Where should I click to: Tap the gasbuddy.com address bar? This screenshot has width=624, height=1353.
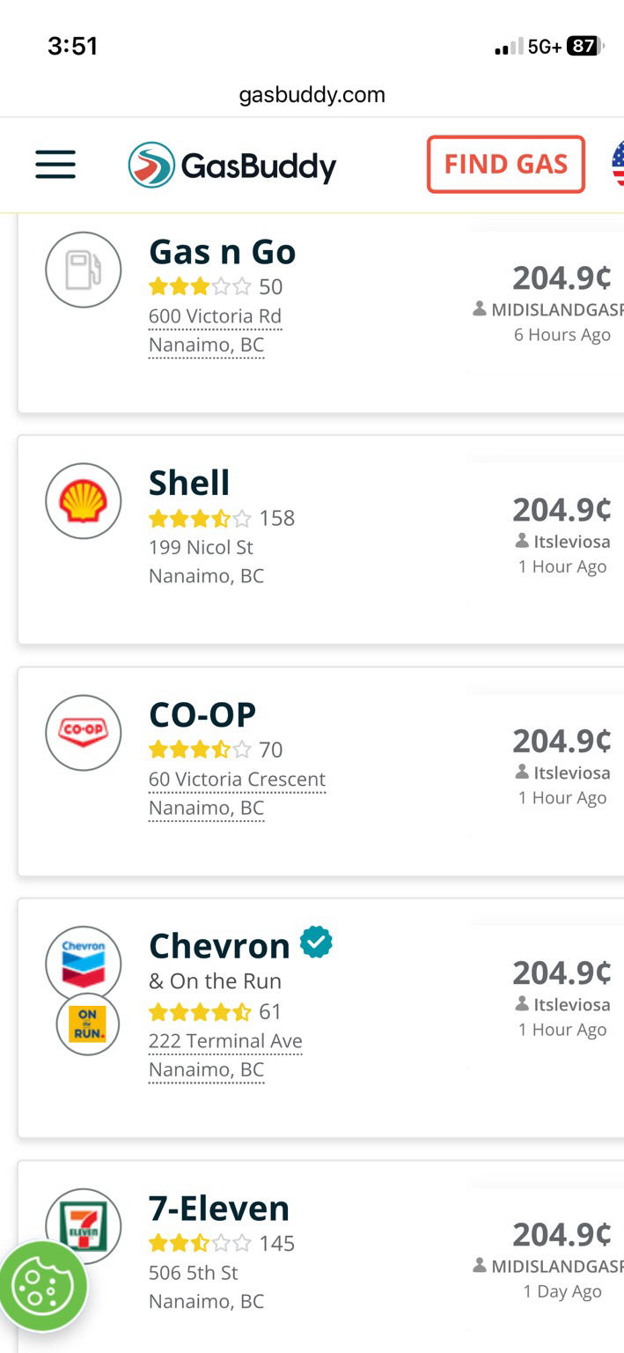(312, 95)
